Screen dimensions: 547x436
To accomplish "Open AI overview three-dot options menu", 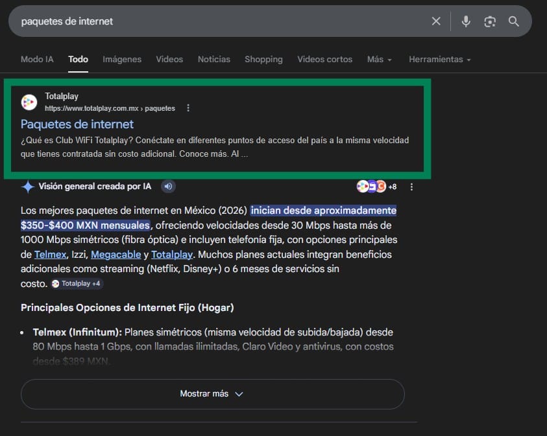I will pyautogui.click(x=411, y=187).
